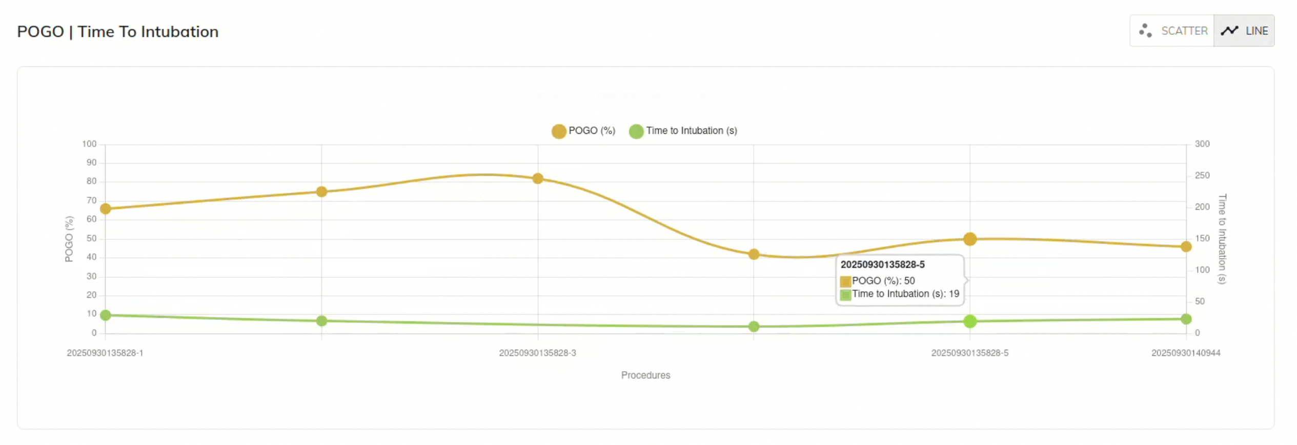Select the LINE view label
1297x445 pixels.
[x=1257, y=31]
